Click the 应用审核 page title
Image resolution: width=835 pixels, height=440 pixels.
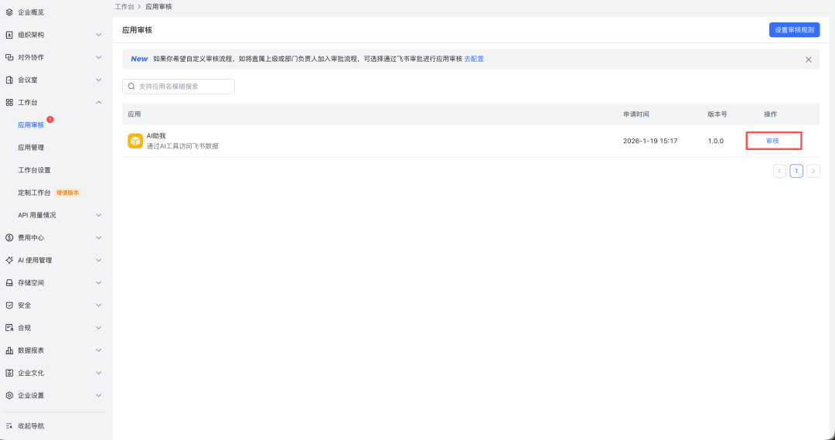(x=138, y=30)
